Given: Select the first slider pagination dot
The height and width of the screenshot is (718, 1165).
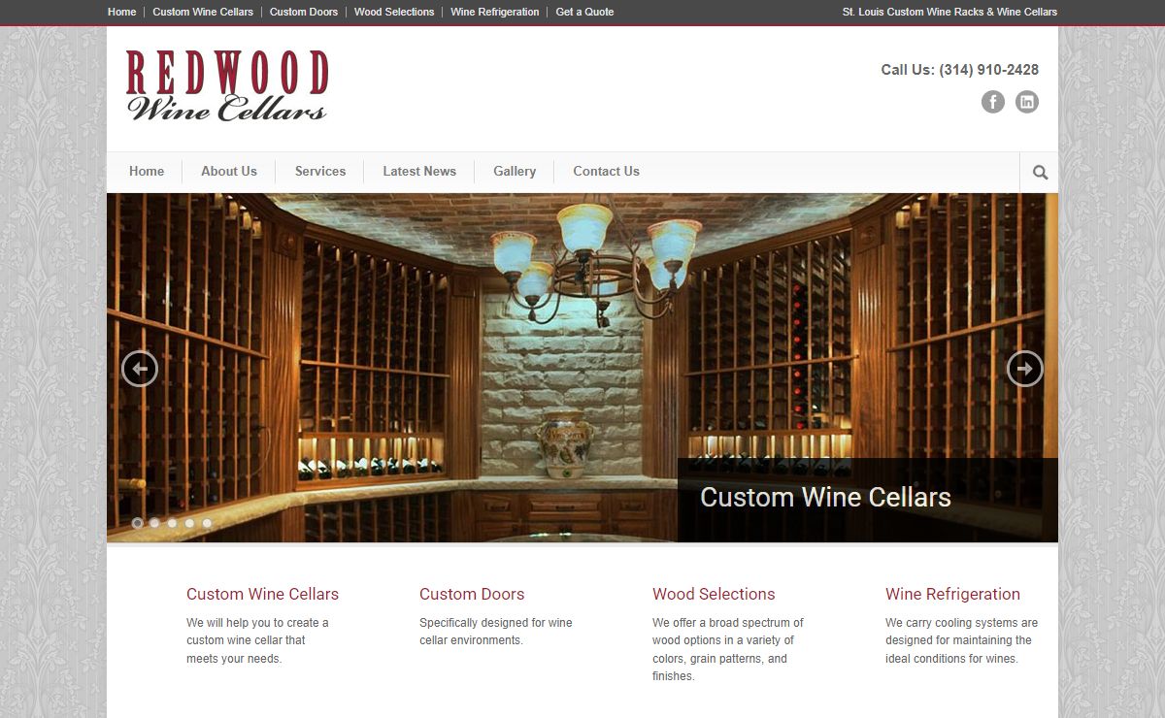Looking at the screenshot, I should pyautogui.click(x=137, y=523).
